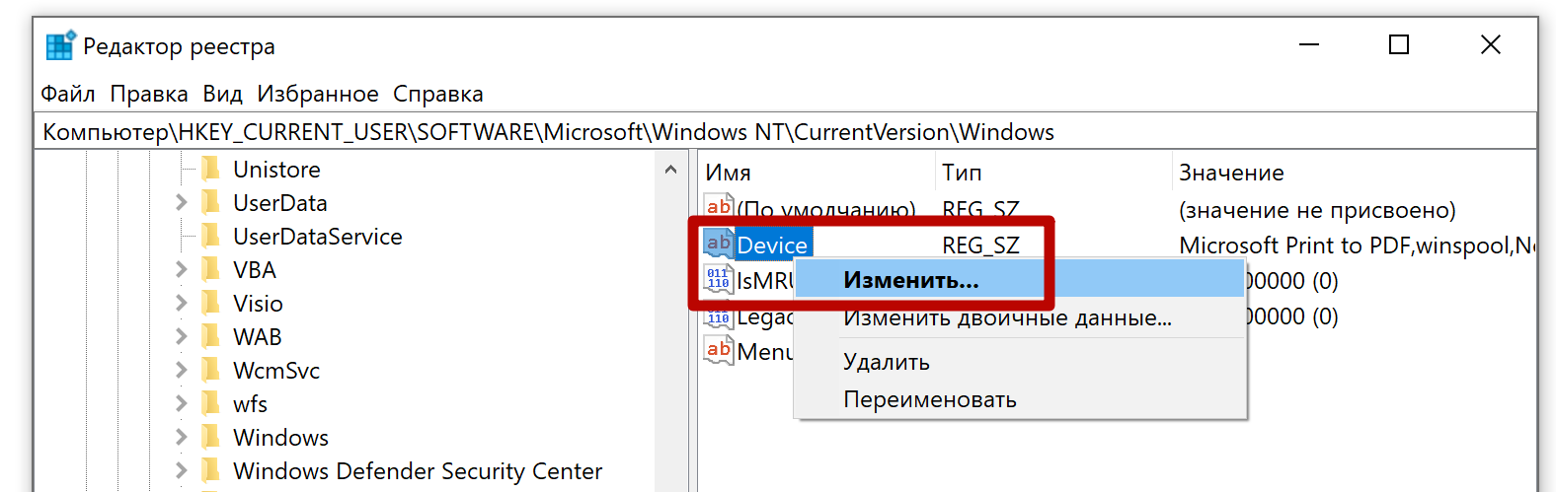Image resolution: width=1556 pixels, height=492 pixels.
Task: Select the Device string value icon
Action: click(719, 244)
